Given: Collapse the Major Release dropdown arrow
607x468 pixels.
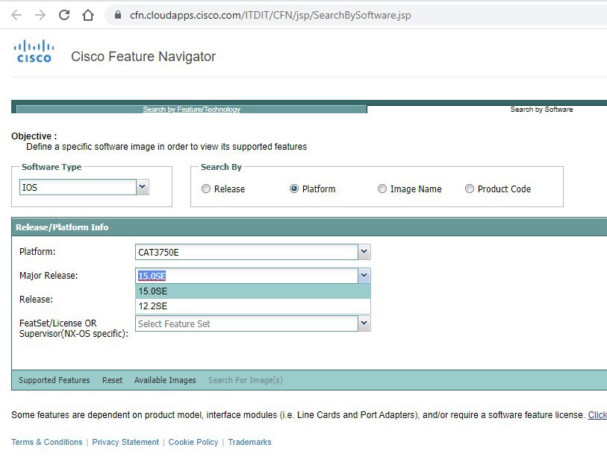Looking at the screenshot, I should coord(364,276).
